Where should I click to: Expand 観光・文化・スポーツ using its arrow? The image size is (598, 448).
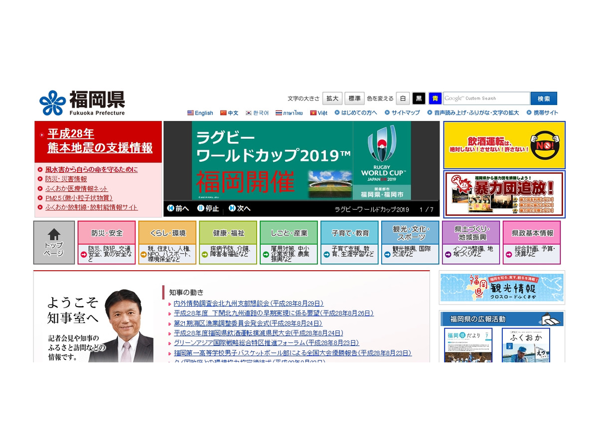pyautogui.click(x=387, y=255)
